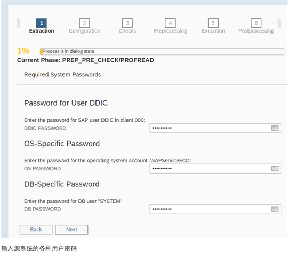Viewport: 288px width, 260px height.
Task: Click the 1% progress percentage indicator
Action: pos(23,51)
